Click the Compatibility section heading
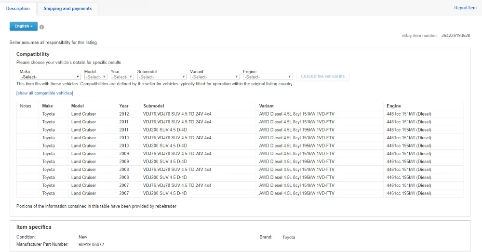482x252 pixels. click(x=33, y=54)
